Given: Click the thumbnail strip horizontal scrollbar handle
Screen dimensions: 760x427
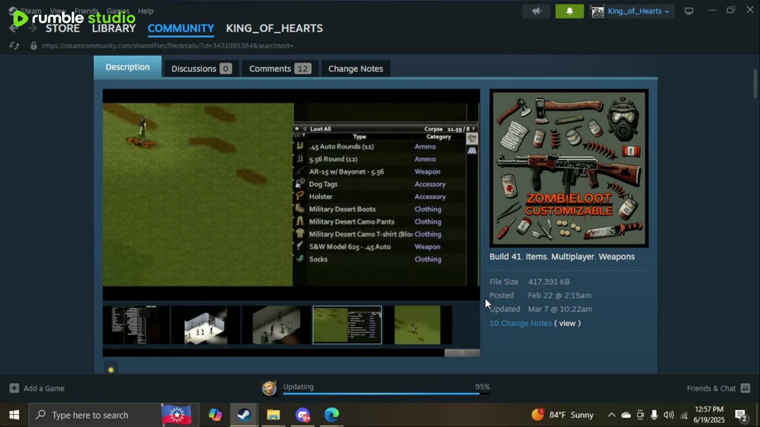Looking at the screenshot, I should point(462,353).
